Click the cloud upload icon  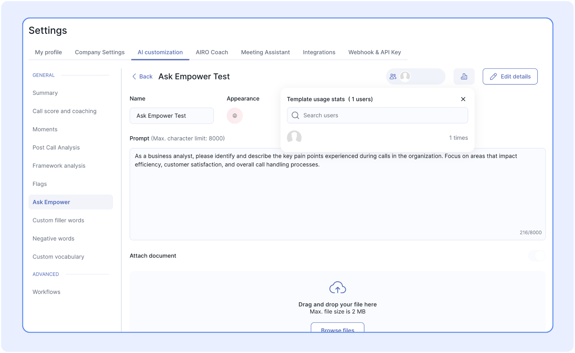337,288
